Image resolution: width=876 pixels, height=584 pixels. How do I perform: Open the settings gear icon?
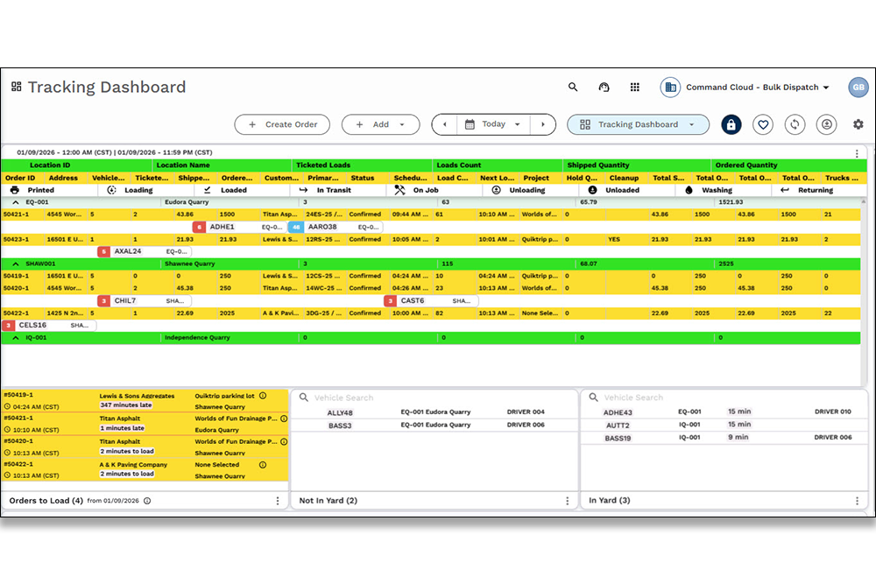859,124
